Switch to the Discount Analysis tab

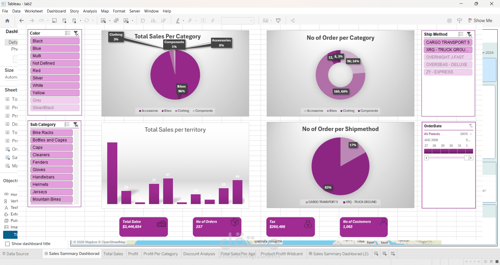[199, 254]
